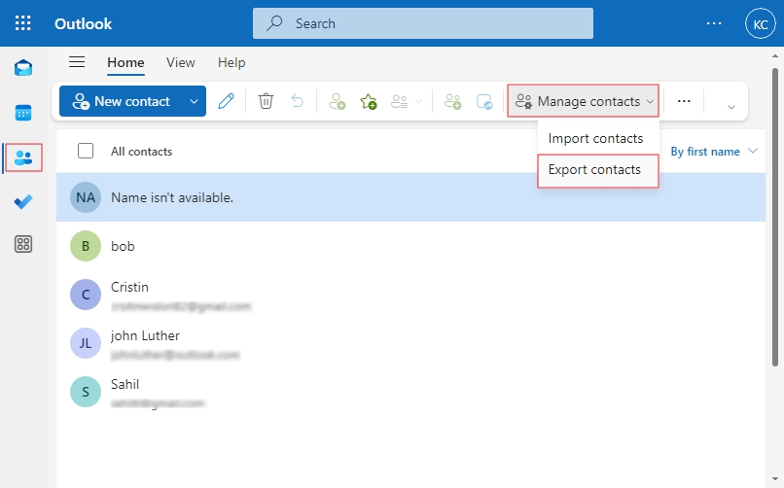Click the Add to favorites star icon
This screenshot has width=784, height=488.
pos(369,101)
